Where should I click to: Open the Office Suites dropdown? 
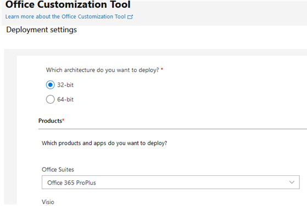171,182
